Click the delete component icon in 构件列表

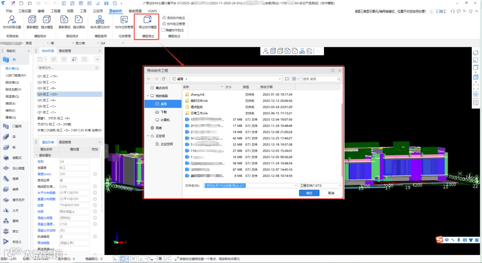point(64,59)
